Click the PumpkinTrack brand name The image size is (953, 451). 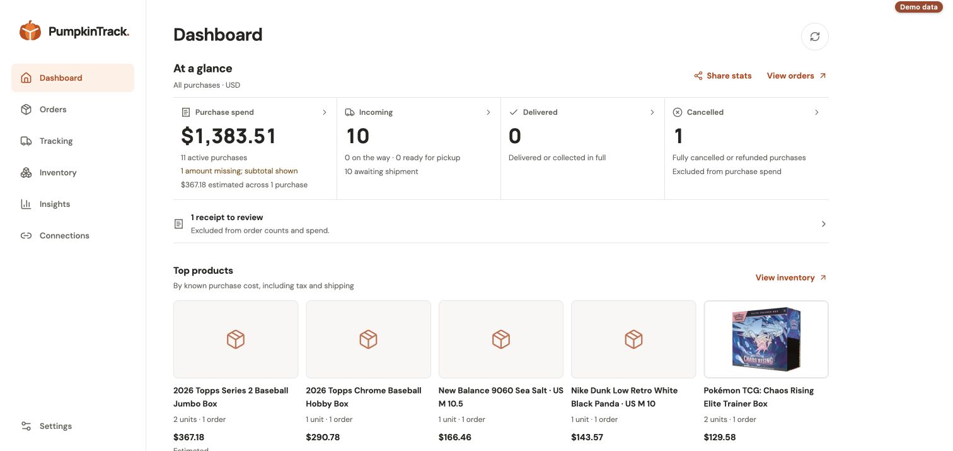coord(89,31)
